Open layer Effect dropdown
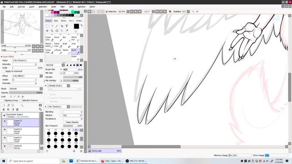The width and height of the screenshot is (292, 164). (41, 76)
